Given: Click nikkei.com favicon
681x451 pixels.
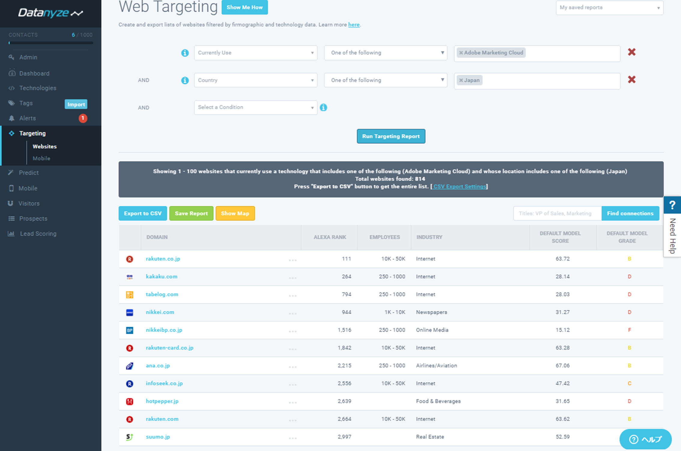Looking at the screenshot, I should coord(129,312).
